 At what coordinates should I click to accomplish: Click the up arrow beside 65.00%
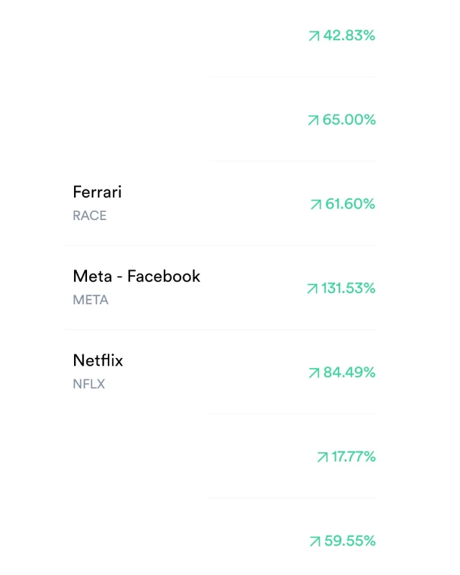click(313, 120)
